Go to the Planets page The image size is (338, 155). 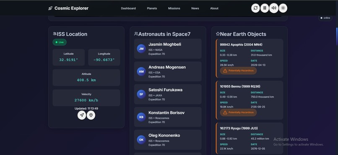(152, 8)
